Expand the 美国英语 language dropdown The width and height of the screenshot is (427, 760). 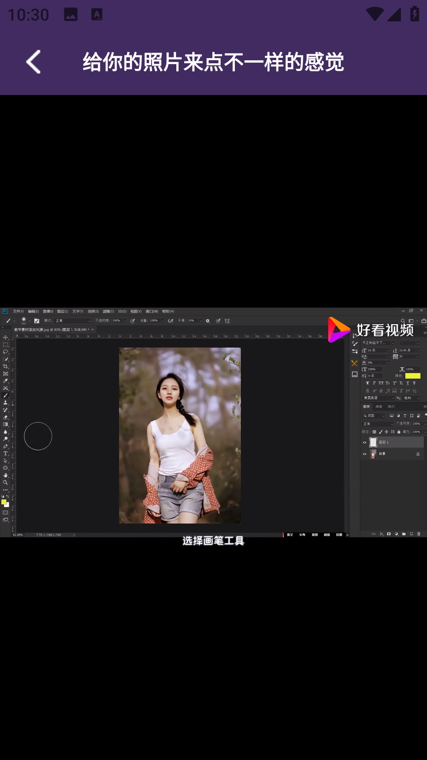(378, 398)
